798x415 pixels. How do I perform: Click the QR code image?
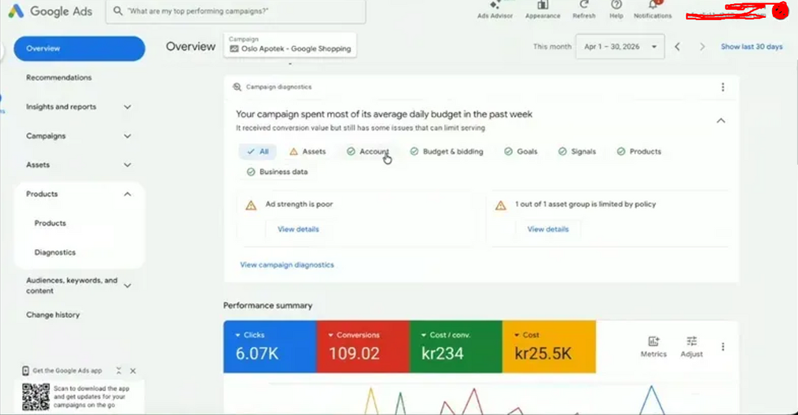35,397
